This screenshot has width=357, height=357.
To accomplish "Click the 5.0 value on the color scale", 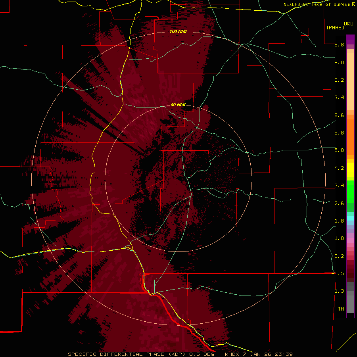I will click(339, 150).
